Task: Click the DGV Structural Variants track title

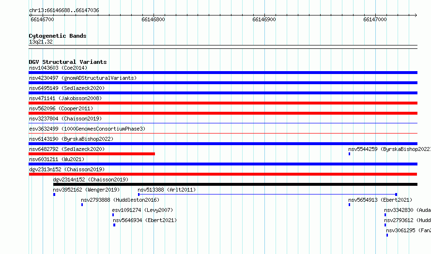Action: tap(68, 62)
